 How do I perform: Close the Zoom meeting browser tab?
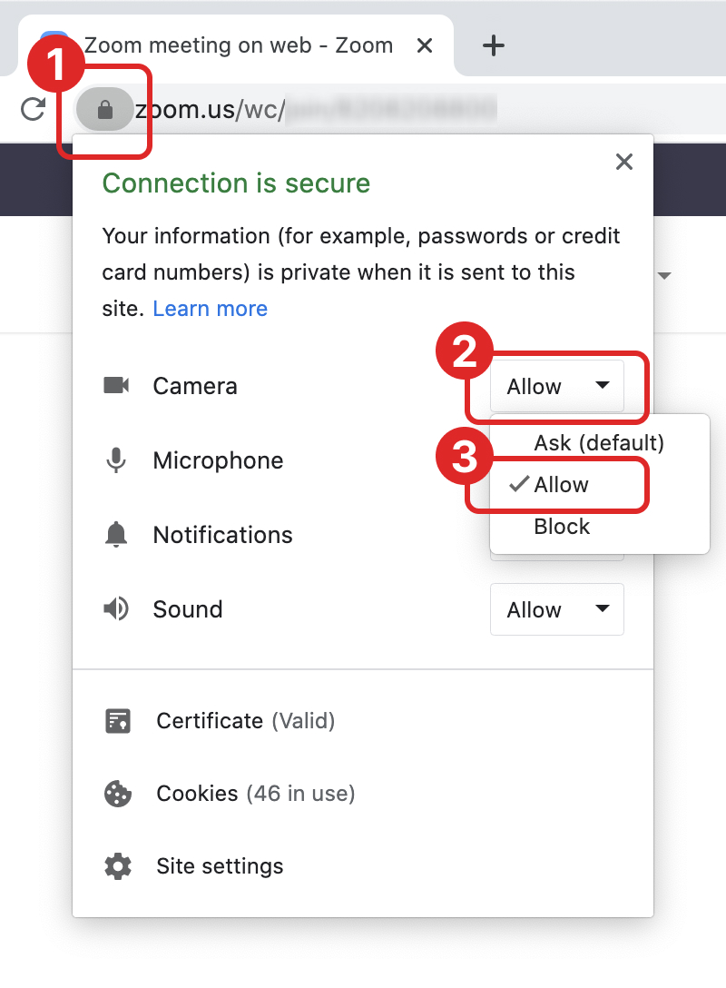[x=425, y=45]
